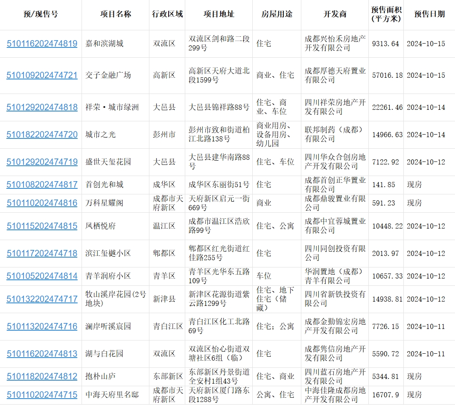
Task: Select project name 牧山溪岸花园(2号地块)
Action: point(116,299)
